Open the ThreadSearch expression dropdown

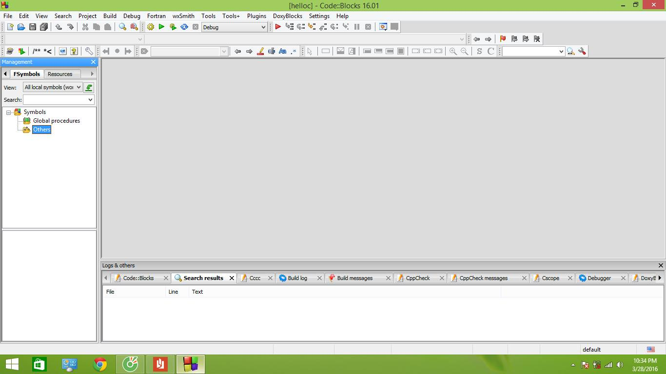point(533,51)
